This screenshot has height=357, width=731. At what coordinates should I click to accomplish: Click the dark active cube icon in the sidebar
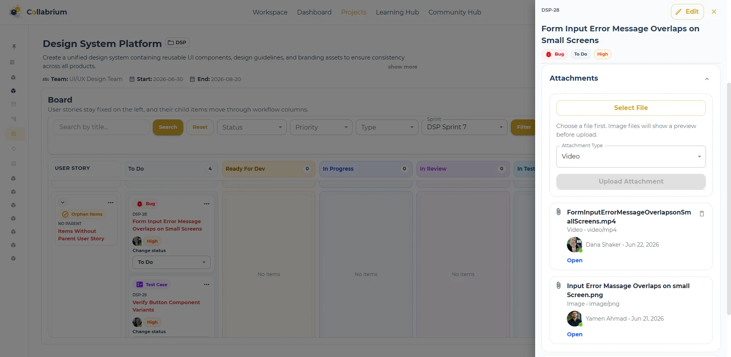[13, 91]
